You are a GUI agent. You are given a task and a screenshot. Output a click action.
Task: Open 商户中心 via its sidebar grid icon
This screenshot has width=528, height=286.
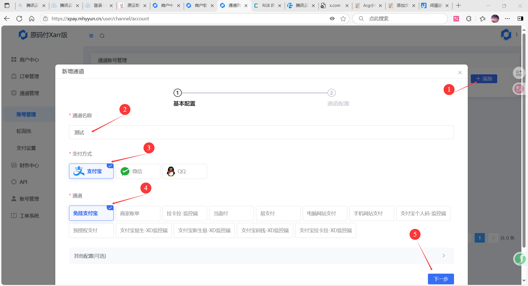tap(14, 60)
